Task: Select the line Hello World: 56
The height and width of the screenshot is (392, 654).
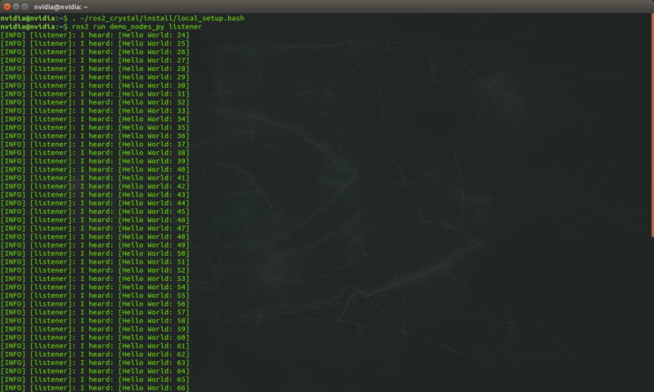Action: tap(95, 304)
